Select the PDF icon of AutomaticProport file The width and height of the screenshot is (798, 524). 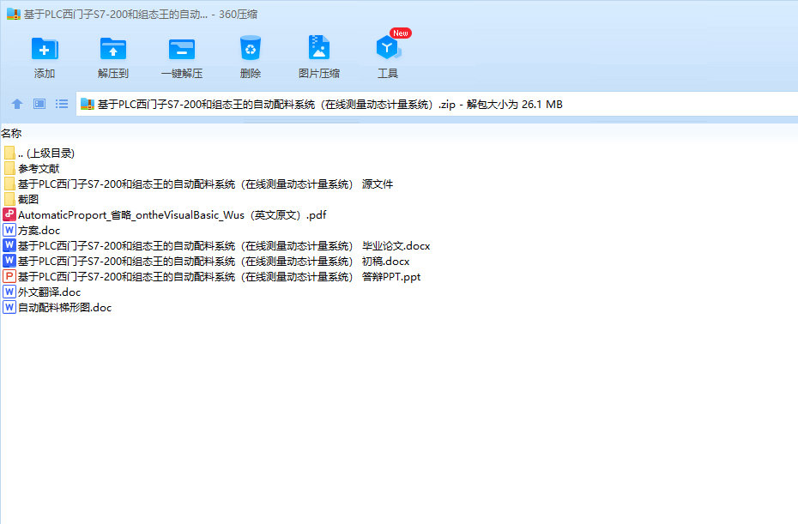(9, 214)
